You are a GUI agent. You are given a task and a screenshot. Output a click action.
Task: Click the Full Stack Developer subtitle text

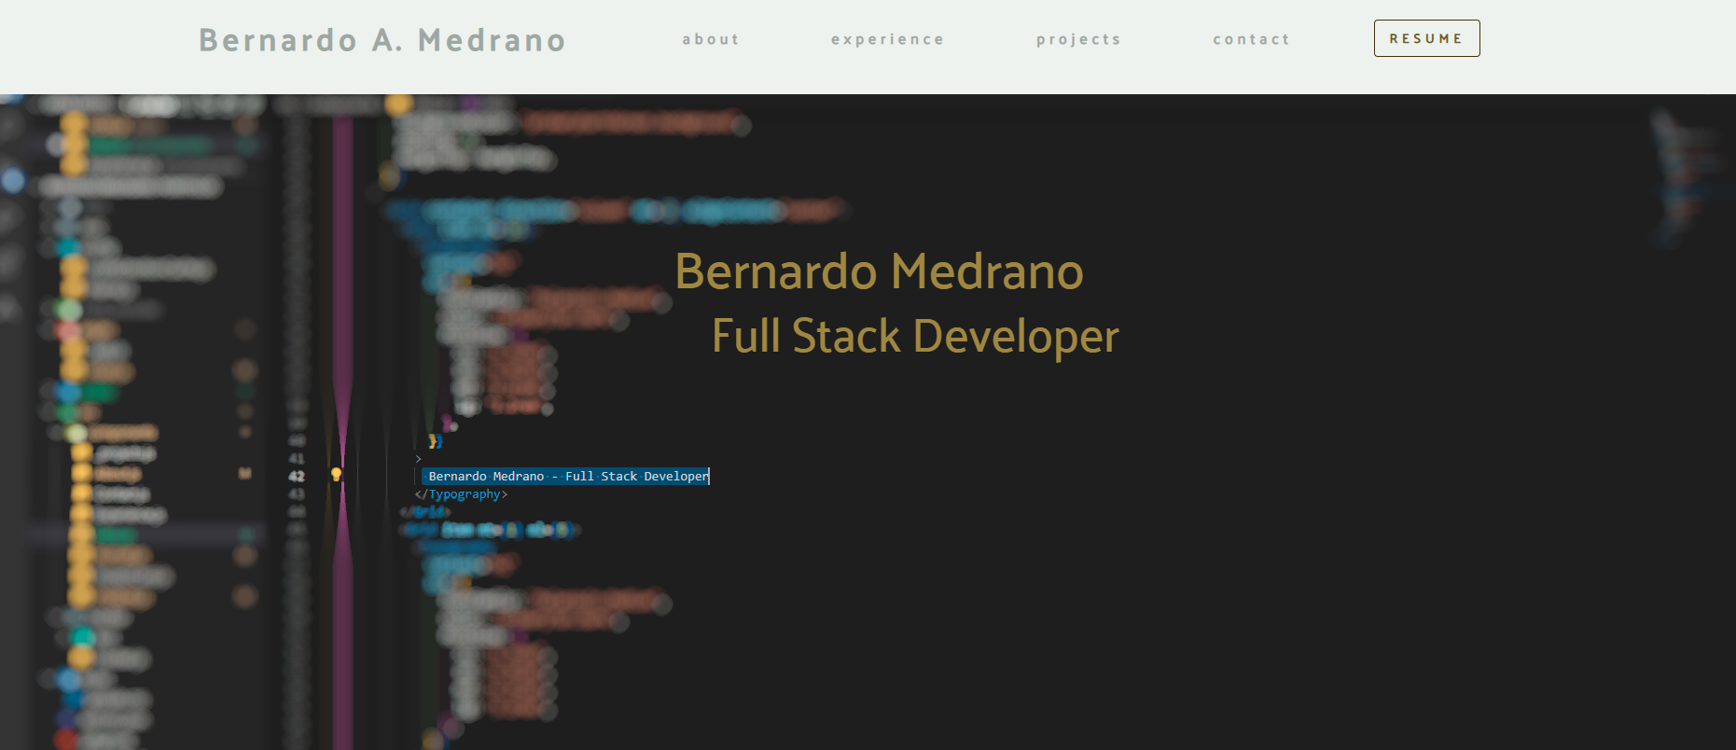[x=915, y=336]
